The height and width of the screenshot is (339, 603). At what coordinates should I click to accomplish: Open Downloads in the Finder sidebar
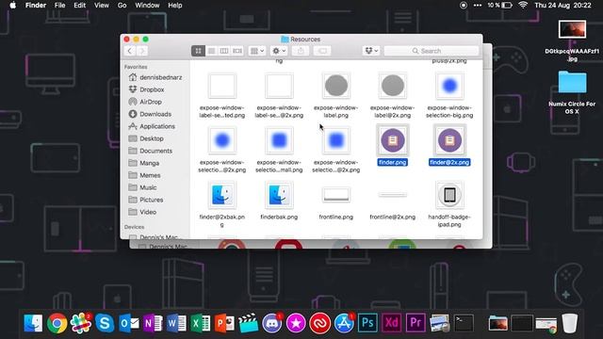(x=155, y=114)
